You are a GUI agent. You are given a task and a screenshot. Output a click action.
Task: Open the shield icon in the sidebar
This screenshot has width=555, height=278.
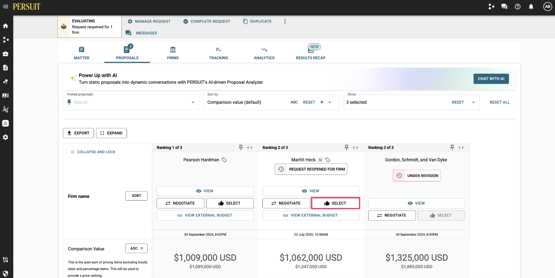point(6,273)
